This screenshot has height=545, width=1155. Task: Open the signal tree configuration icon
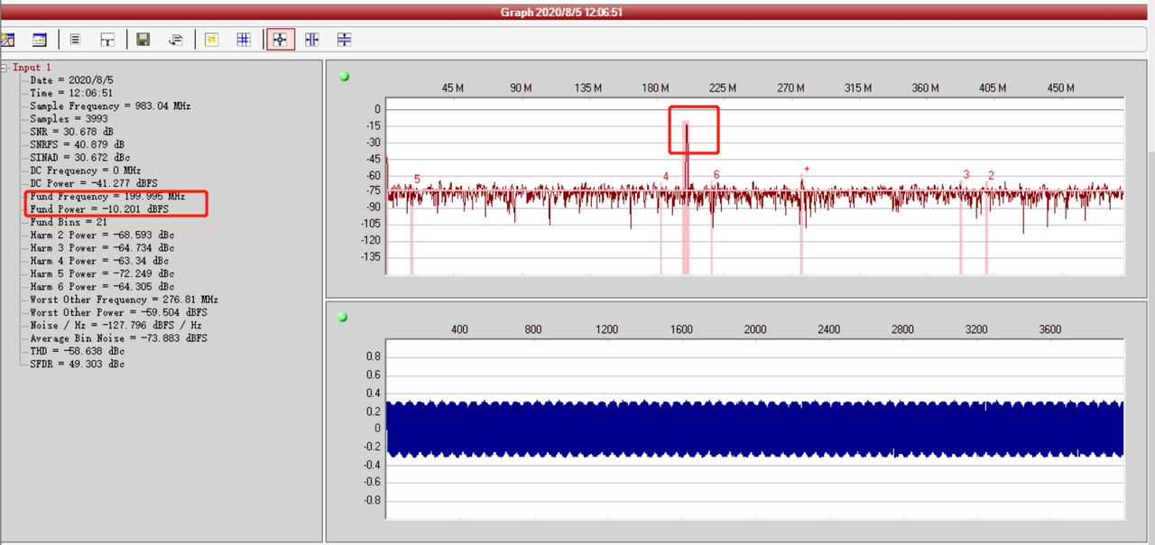(106, 39)
